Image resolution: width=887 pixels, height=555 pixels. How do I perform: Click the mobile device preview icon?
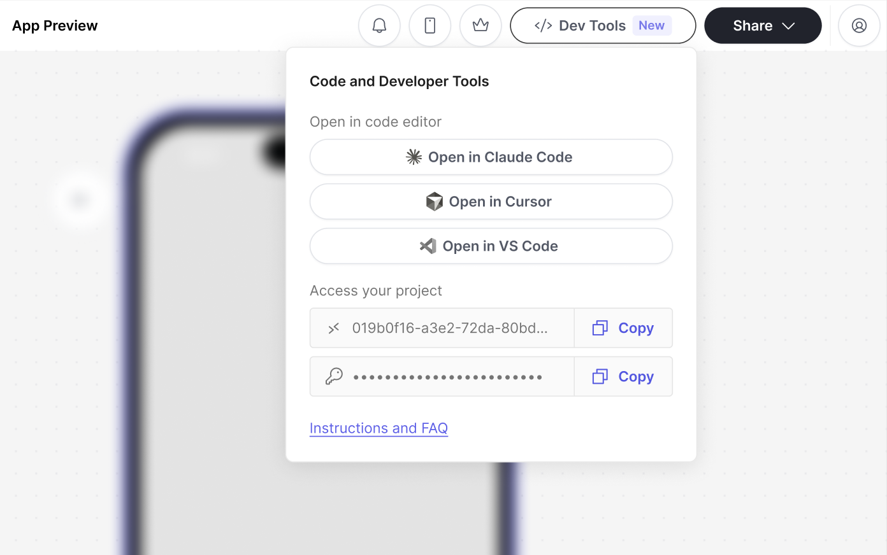[x=429, y=25]
